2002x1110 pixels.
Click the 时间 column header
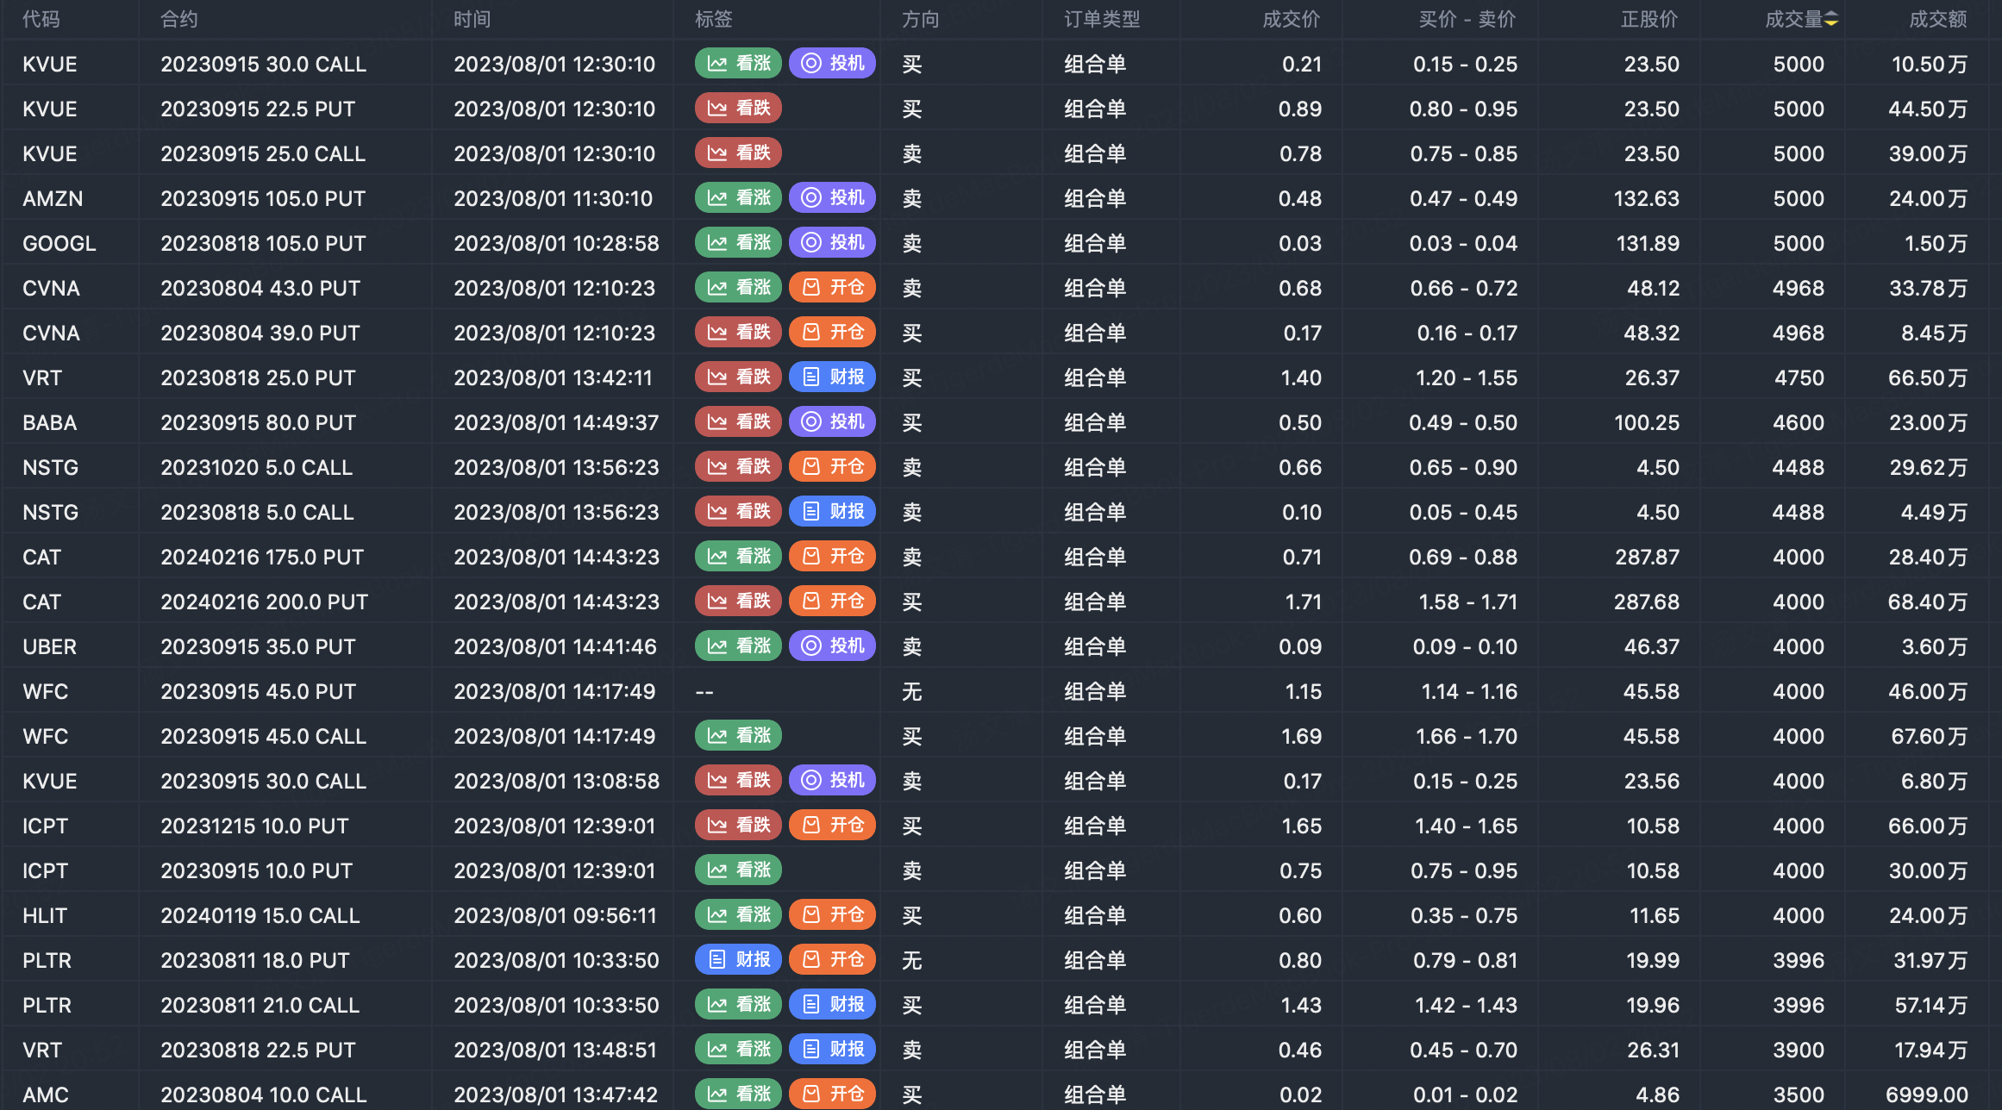[x=472, y=19]
